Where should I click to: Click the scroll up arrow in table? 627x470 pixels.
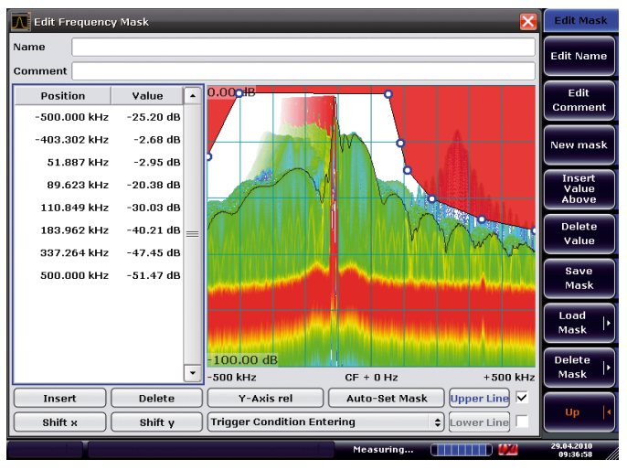click(x=193, y=96)
